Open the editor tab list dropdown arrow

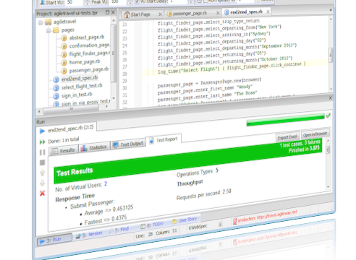pos(331,10)
